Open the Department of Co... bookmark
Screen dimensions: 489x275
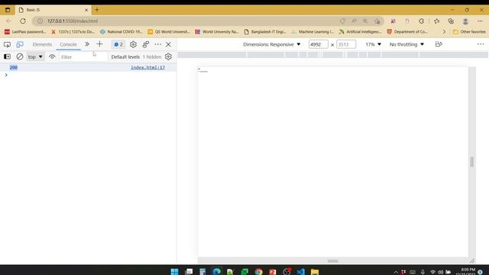click(407, 32)
